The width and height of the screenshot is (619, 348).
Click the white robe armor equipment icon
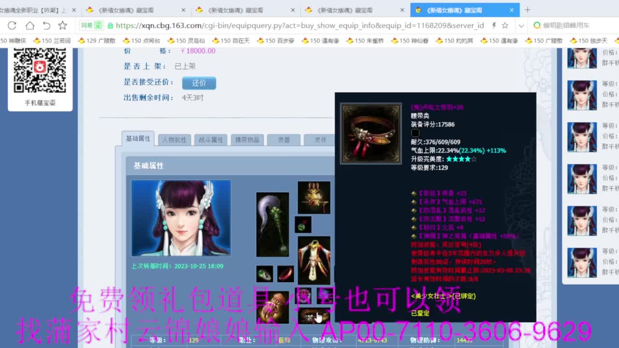(x=314, y=260)
